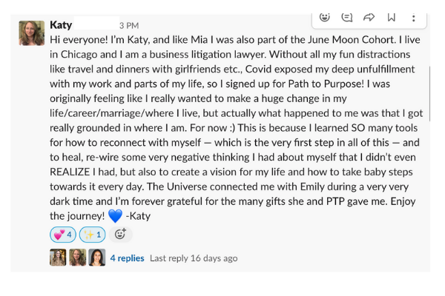Click the third replier avatar with dark hair
The image size is (445, 296).
click(x=97, y=258)
